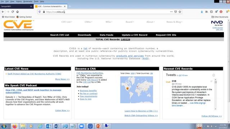
Task: Bookmark this page with star
Action: pos(180,12)
